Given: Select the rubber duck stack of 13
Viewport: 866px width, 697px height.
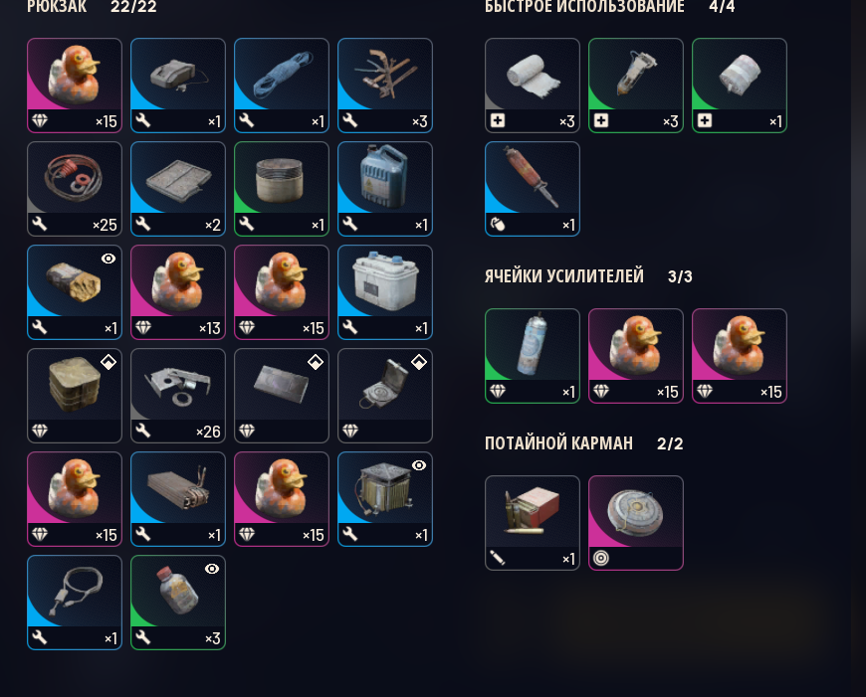Looking at the screenshot, I should [178, 292].
